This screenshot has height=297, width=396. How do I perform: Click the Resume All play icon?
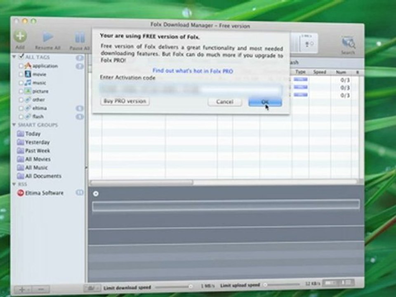pyautogui.click(x=47, y=38)
